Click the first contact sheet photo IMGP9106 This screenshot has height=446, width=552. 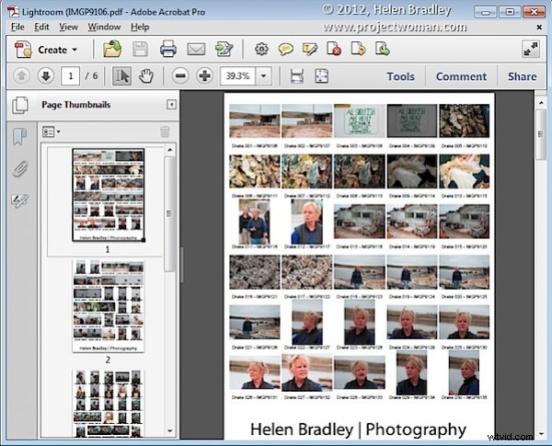[255, 120]
